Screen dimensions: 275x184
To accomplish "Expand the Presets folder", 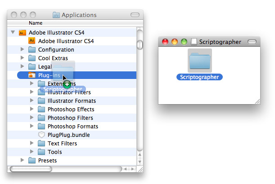I will pos(22,160).
